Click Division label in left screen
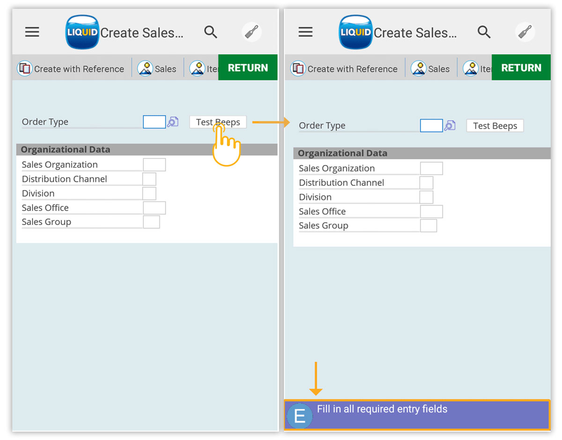Screen dimensions: 562x440 pos(38,193)
